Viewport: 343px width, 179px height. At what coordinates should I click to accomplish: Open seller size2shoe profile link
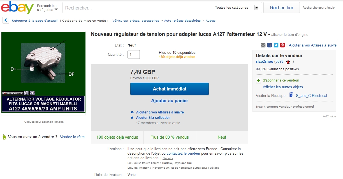[x=264, y=62]
